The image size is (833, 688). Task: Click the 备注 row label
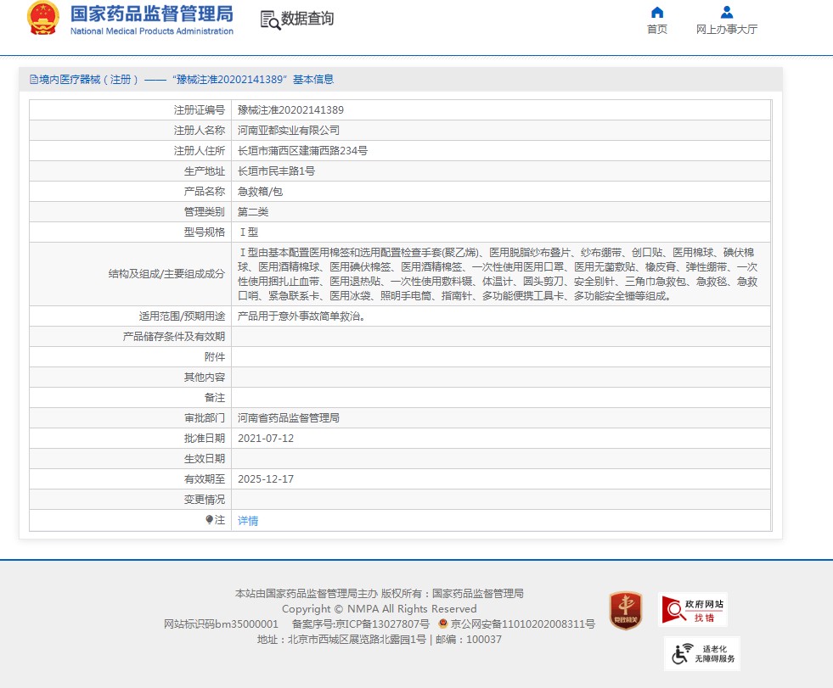coord(215,398)
